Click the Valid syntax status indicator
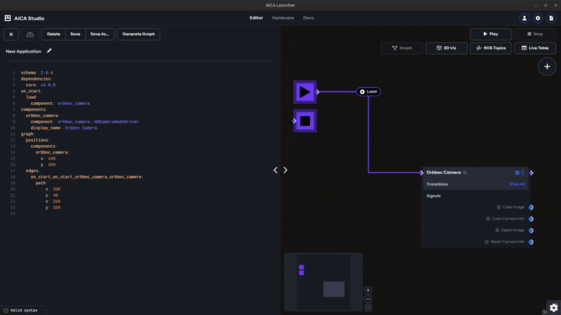The width and height of the screenshot is (561, 315). [24, 310]
